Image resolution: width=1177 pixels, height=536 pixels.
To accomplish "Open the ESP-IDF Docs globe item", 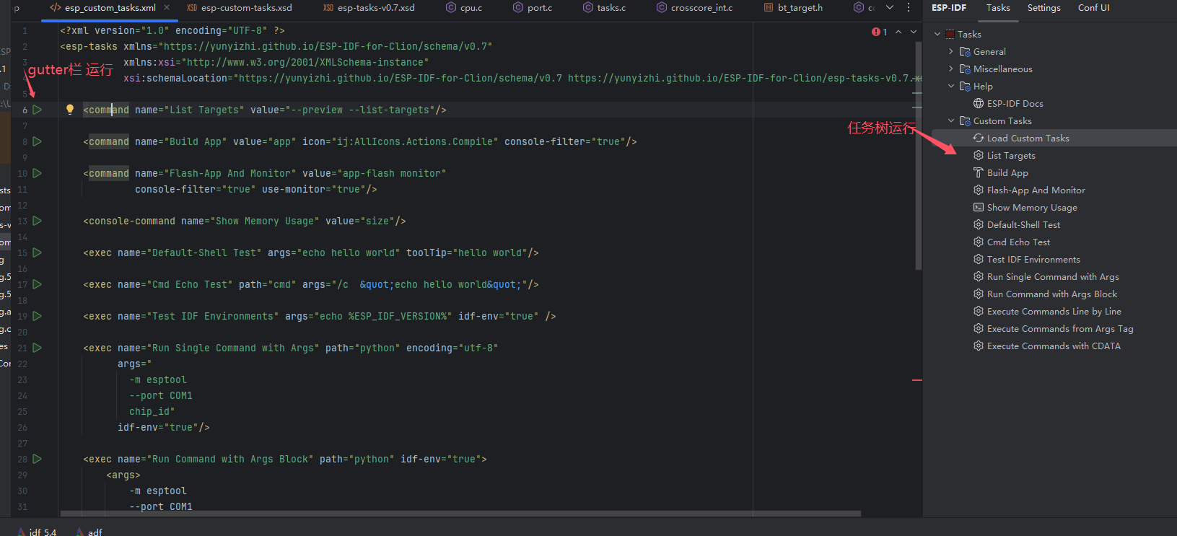I will click(1014, 103).
